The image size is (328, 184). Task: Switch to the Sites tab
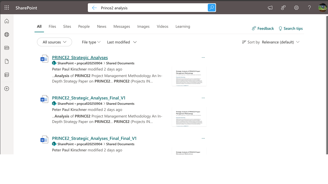(x=67, y=26)
